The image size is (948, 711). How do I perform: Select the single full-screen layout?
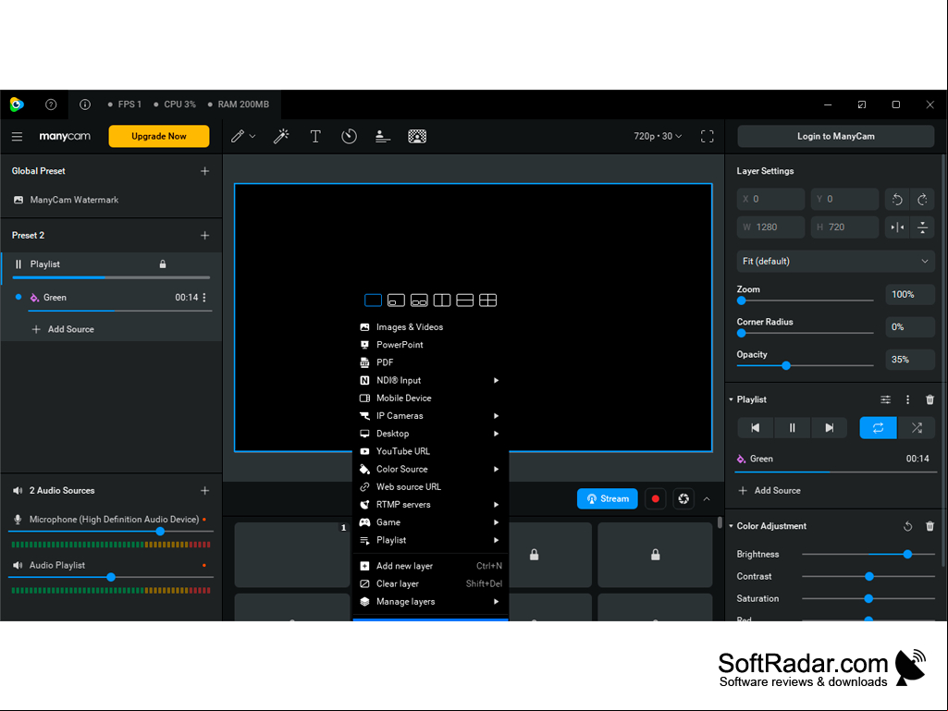click(x=373, y=300)
